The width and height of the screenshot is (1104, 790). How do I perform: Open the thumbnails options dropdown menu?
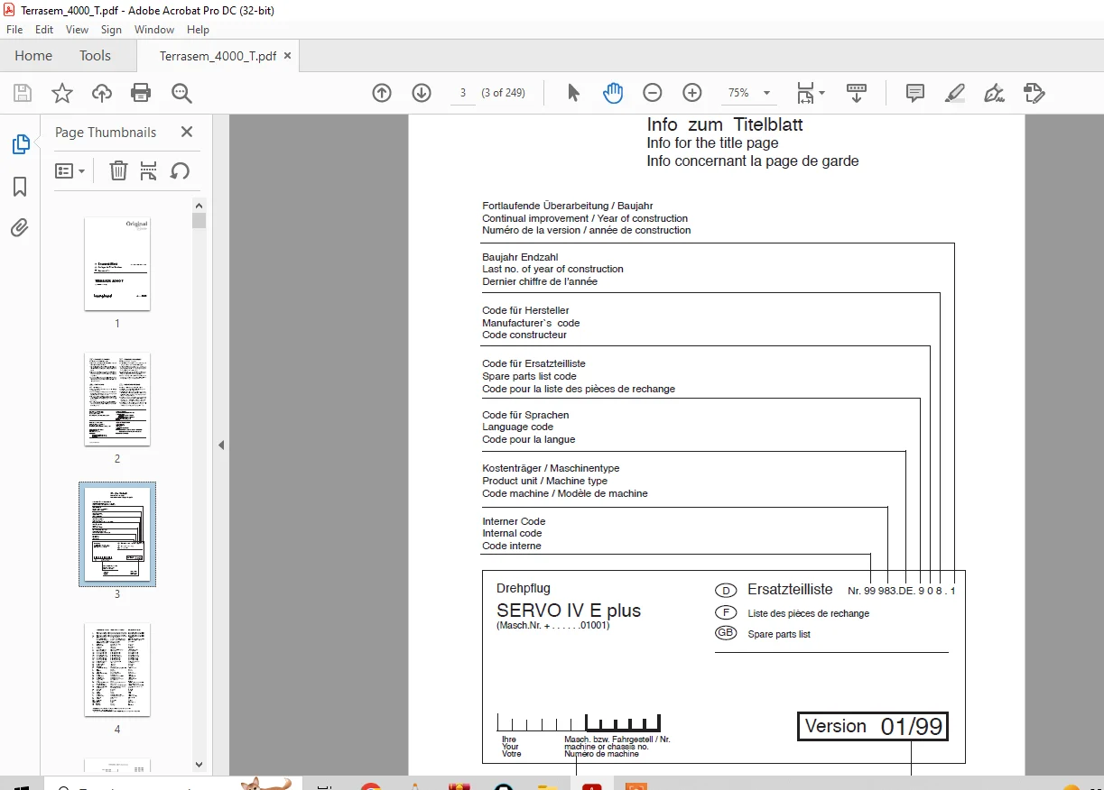pyautogui.click(x=70, y=170)
